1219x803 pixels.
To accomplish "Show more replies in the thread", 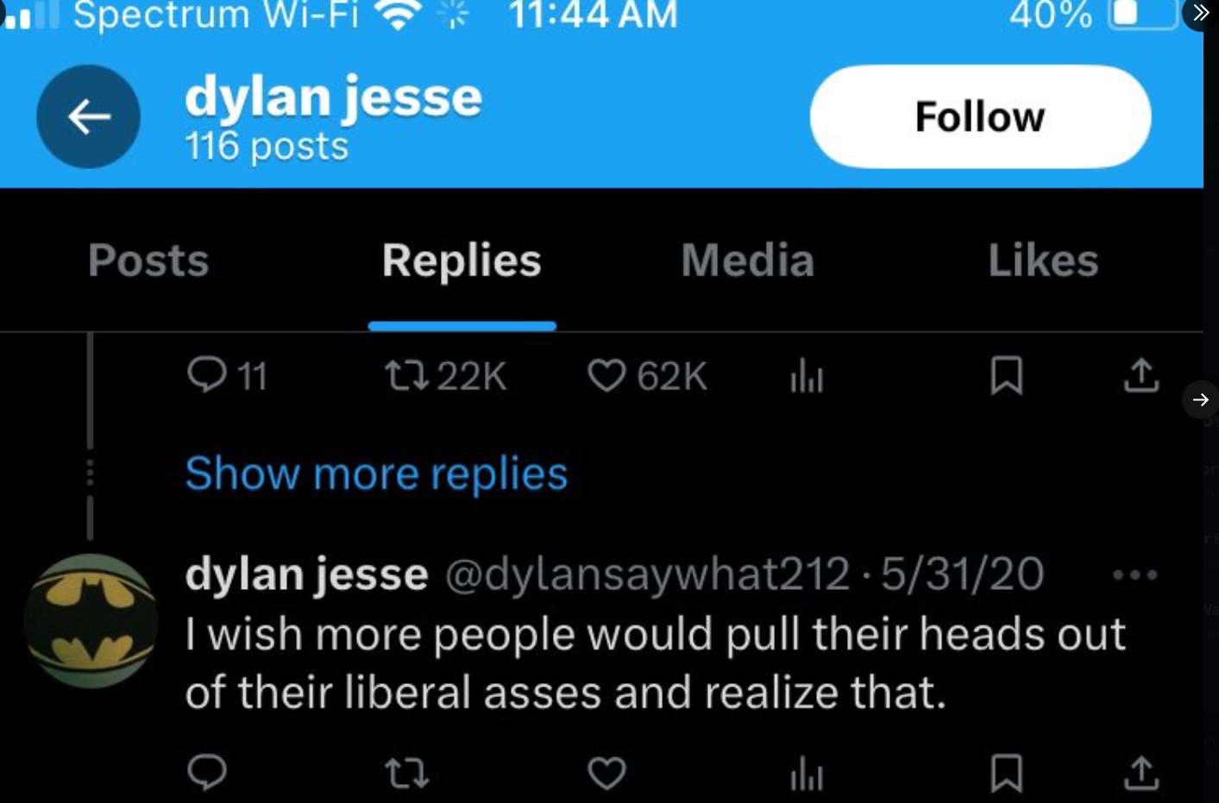I will (x=376, y=473).
